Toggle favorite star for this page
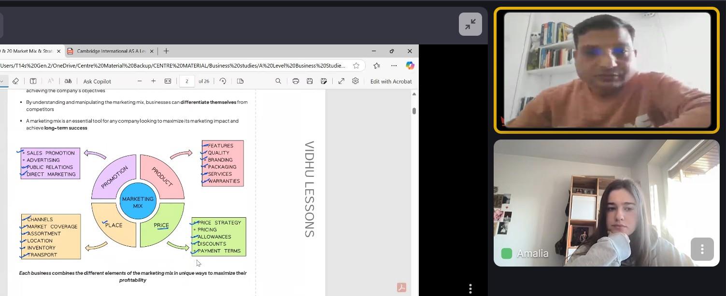 (x=356, y=66)
